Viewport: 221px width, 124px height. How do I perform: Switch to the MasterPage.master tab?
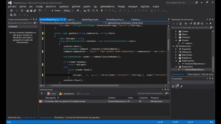pos(90,20)
